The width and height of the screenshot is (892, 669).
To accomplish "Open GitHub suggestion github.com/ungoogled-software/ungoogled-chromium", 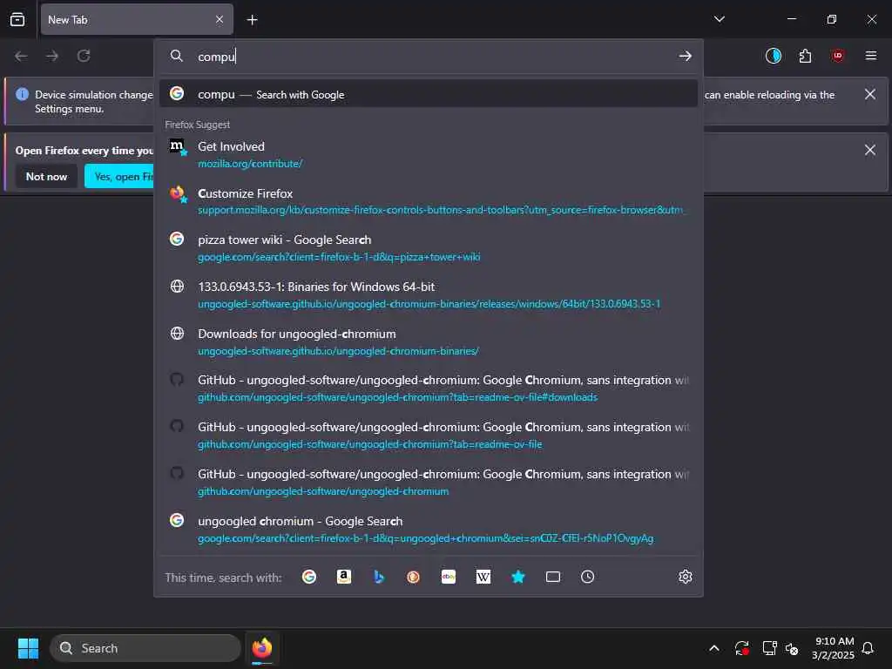I will click(429, 482).
